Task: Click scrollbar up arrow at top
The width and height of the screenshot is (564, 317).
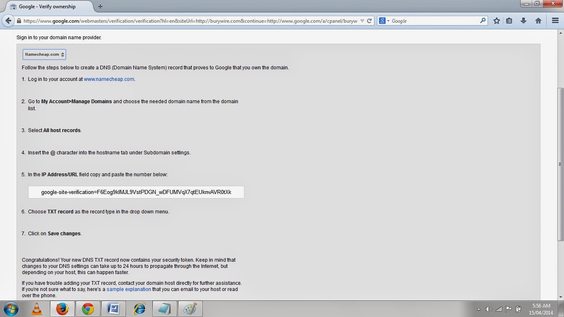Action: point(560,32)
